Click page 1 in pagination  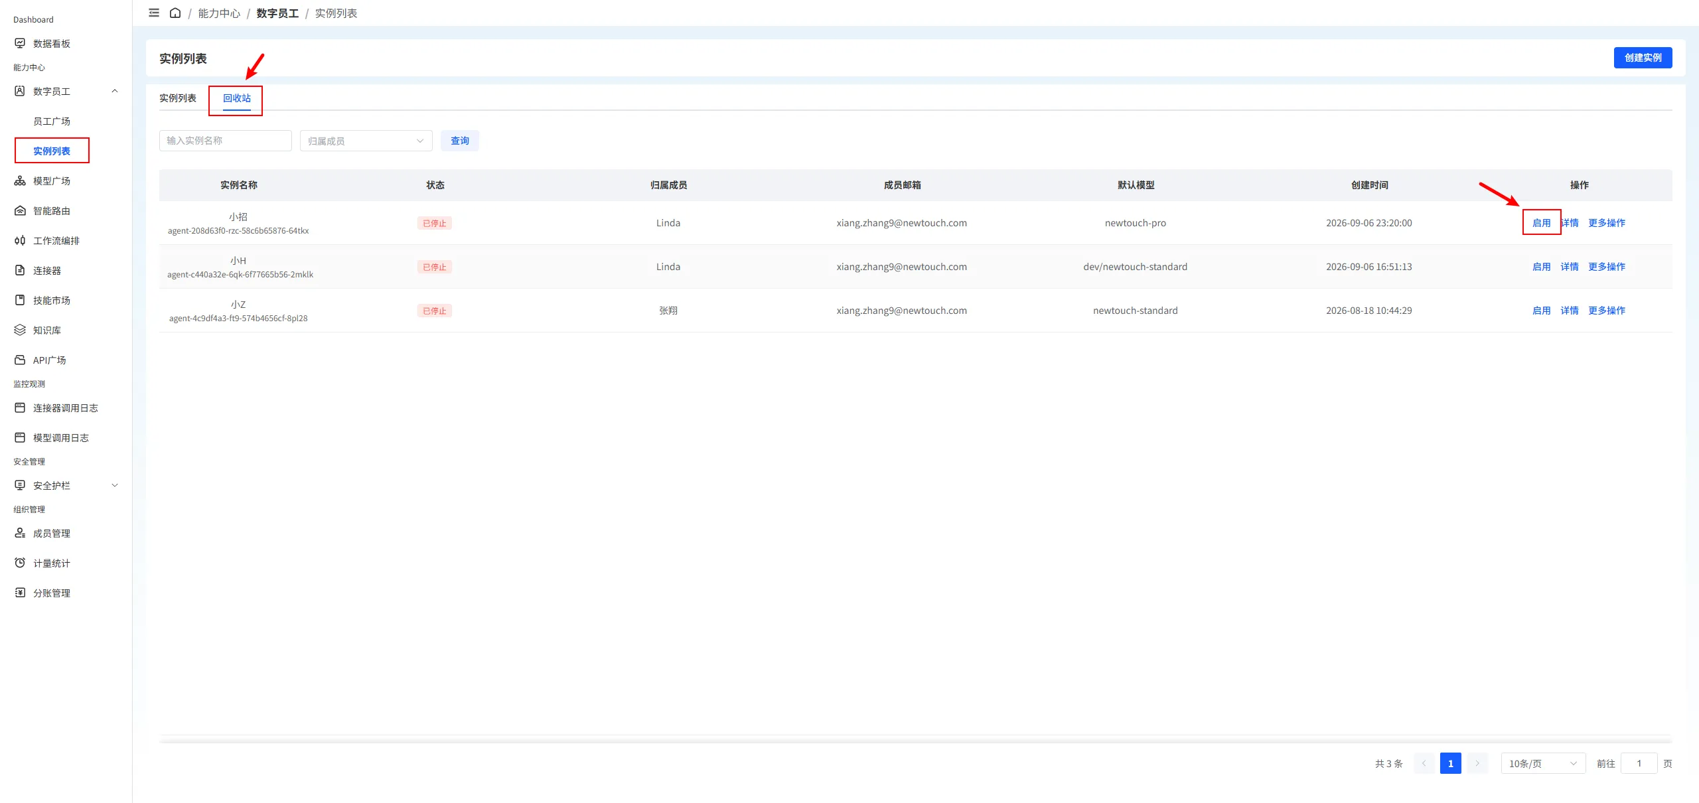pyautogui.click(x=1451, y=763)
